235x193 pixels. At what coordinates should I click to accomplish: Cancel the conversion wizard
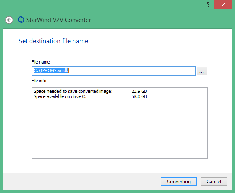point(214,182)
